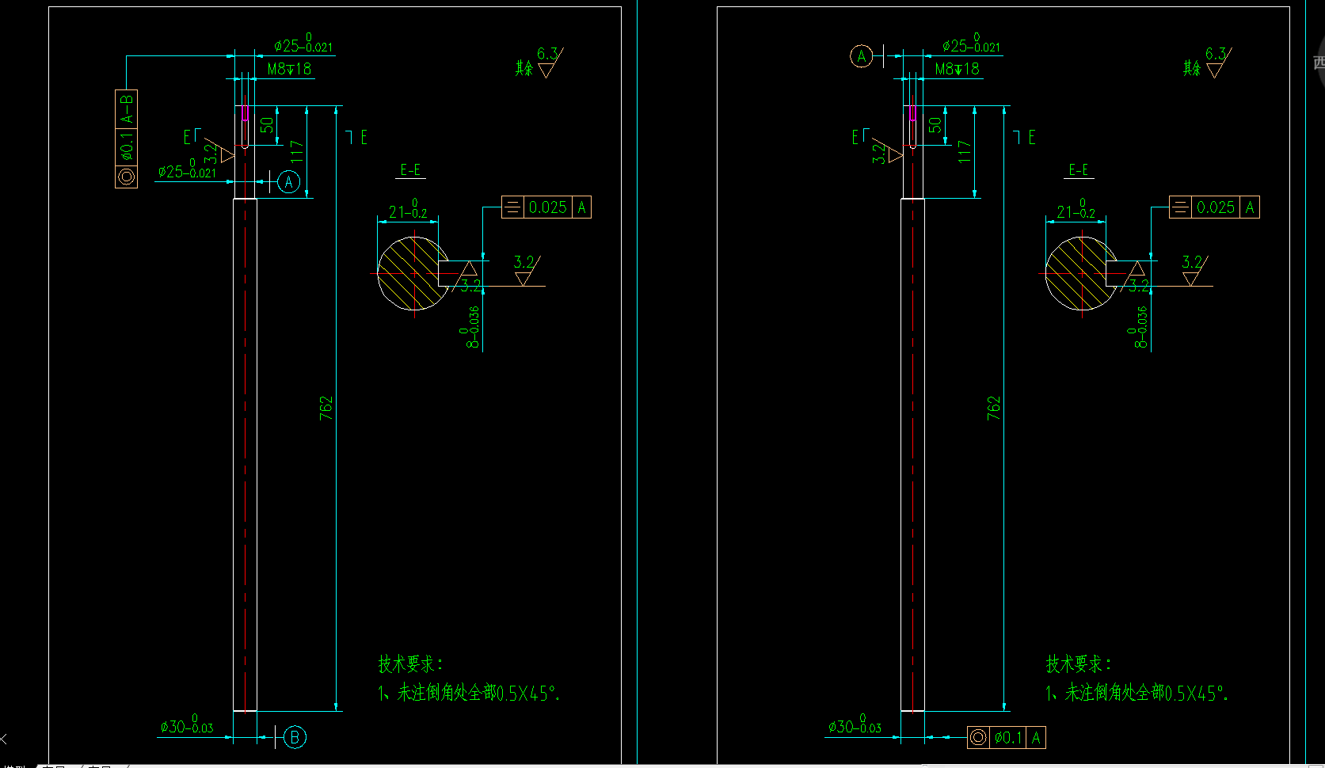Select the E-E section label in left drawing
Viewport: 1325px width, 768px height.
click(410, 170)
